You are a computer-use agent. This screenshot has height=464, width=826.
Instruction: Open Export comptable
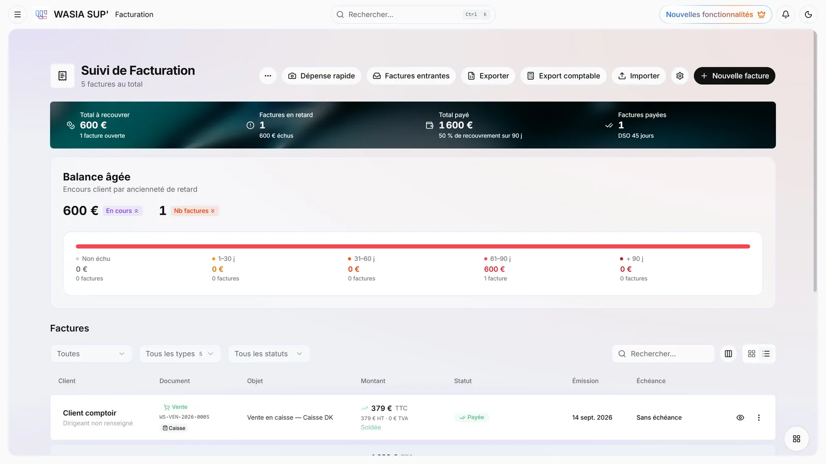click(564, 76)
